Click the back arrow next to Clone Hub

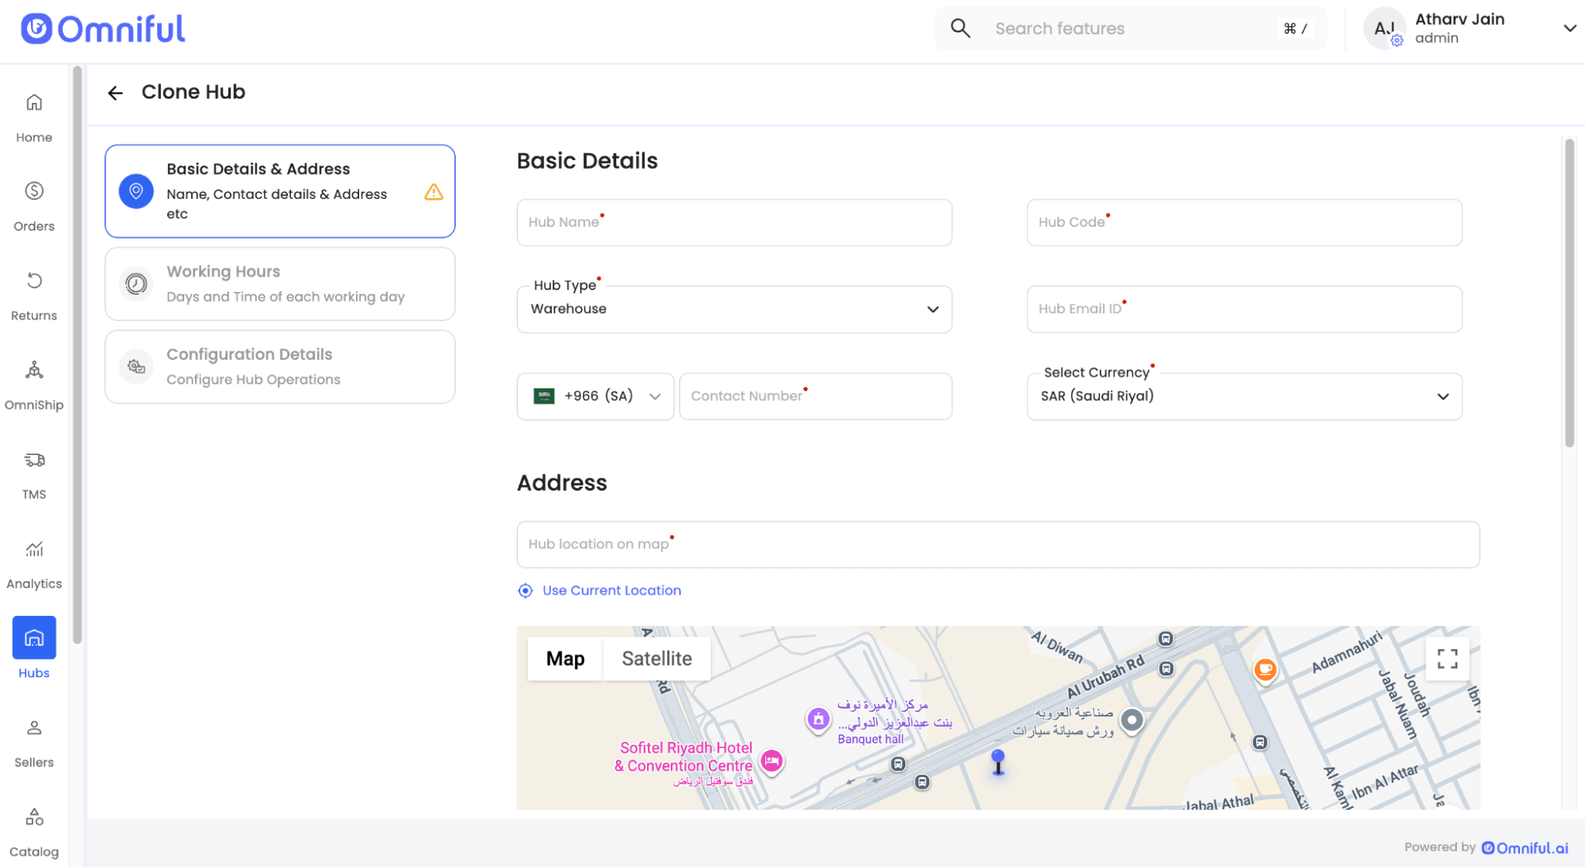pyautogui.click(x=116, y=93)
